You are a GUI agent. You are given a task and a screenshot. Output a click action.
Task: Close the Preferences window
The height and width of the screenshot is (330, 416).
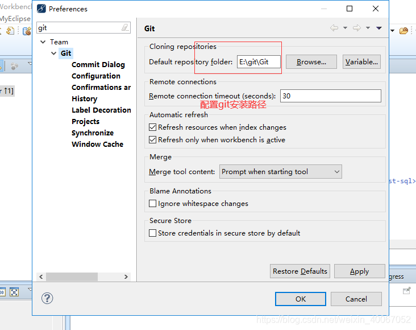376,9
